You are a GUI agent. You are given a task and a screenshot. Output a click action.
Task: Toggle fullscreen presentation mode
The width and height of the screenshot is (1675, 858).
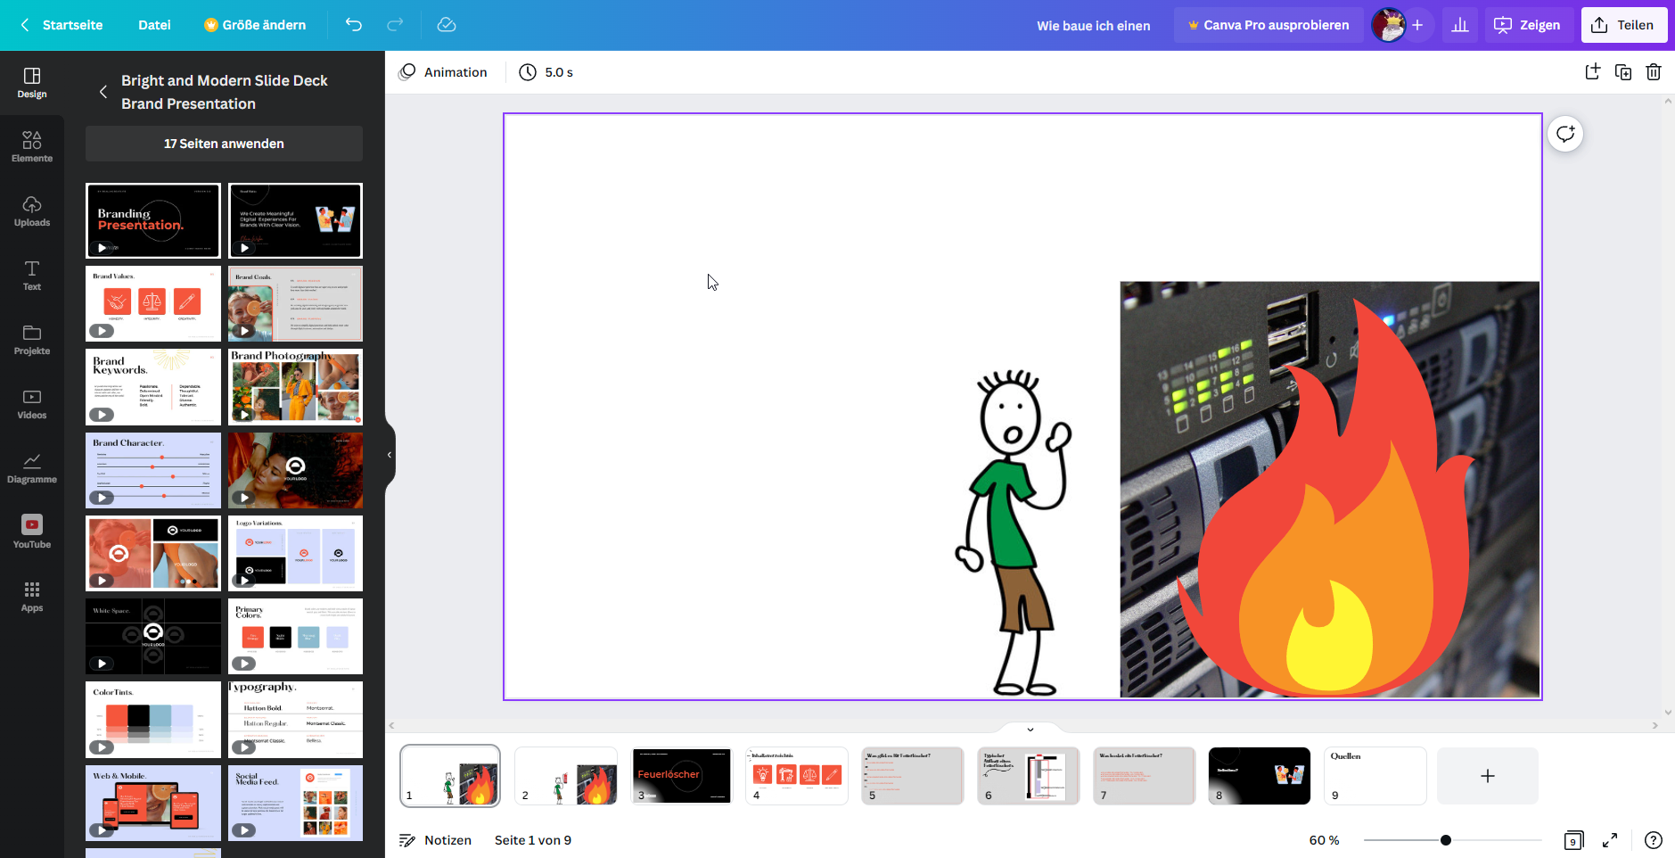pos(1610,840)
